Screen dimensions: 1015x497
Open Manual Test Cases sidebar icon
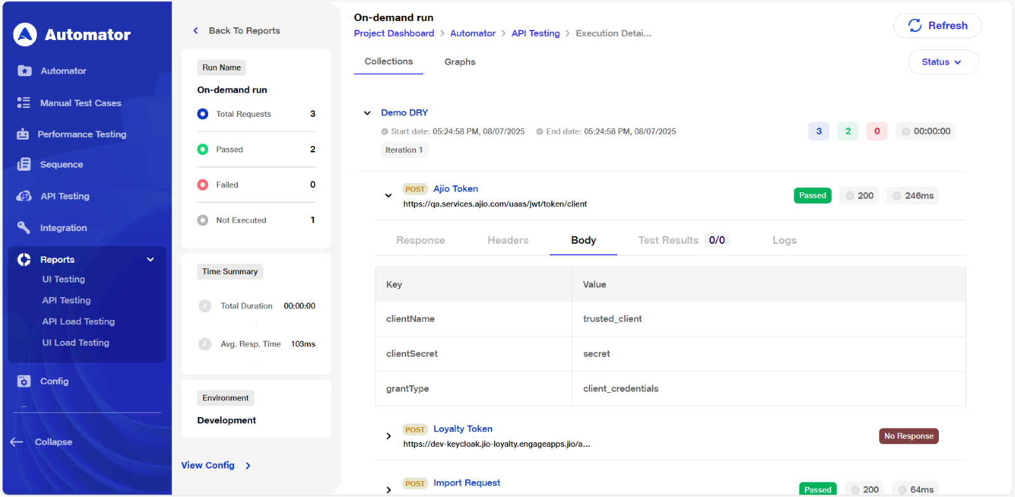point(23,103)
